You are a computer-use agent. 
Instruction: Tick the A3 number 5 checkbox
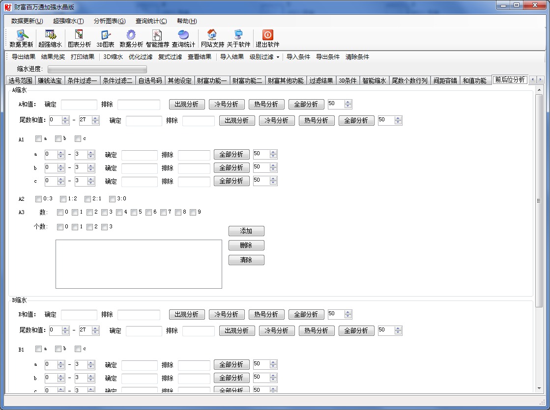coord(134,213)
